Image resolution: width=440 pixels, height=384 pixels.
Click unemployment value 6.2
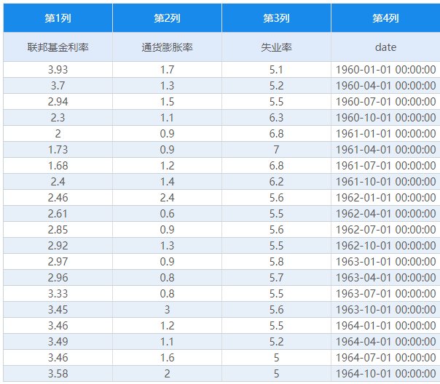tap(276, 182)
